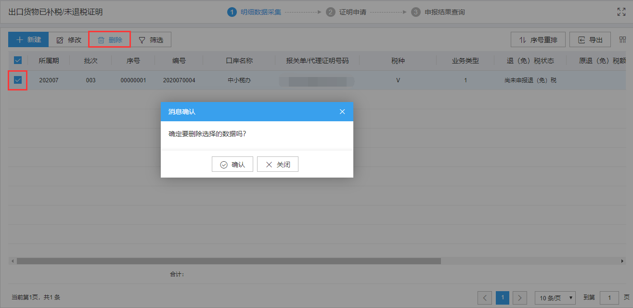Viewport: 633px width, 308px height.
Task: Go to step 2 证明申请
Action: [x=346, y=12]
